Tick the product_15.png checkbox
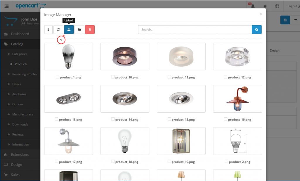This screenshot has width=300, height=181. click(x=169, y=119)
